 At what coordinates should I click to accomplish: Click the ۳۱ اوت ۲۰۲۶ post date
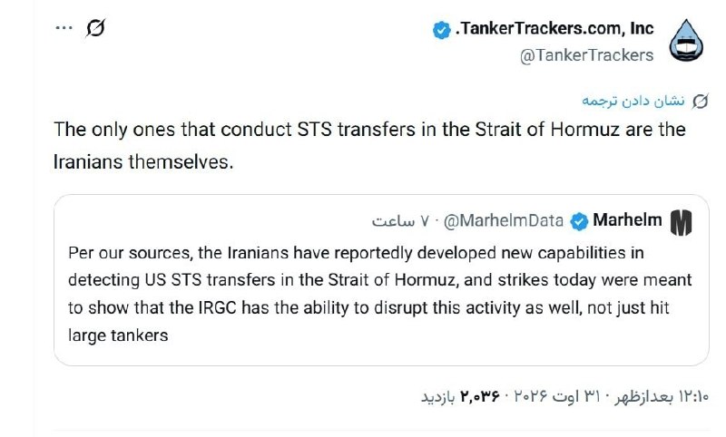(x=557, y=396)
